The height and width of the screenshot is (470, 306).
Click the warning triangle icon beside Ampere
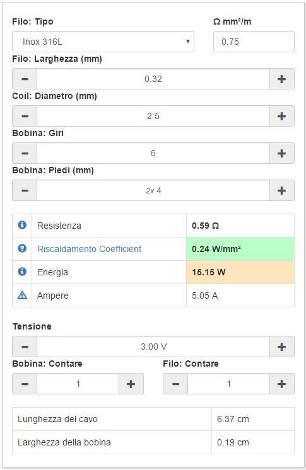coord(22,295)
